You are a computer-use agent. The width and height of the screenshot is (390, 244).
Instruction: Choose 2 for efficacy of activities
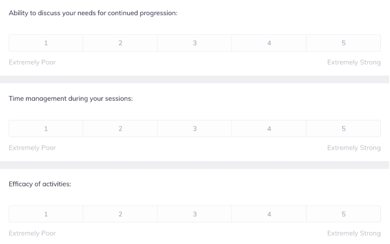[x=120, y=214]
